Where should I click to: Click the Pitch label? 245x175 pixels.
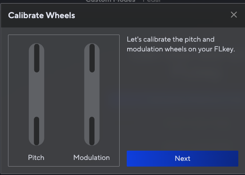click(36, 158)
